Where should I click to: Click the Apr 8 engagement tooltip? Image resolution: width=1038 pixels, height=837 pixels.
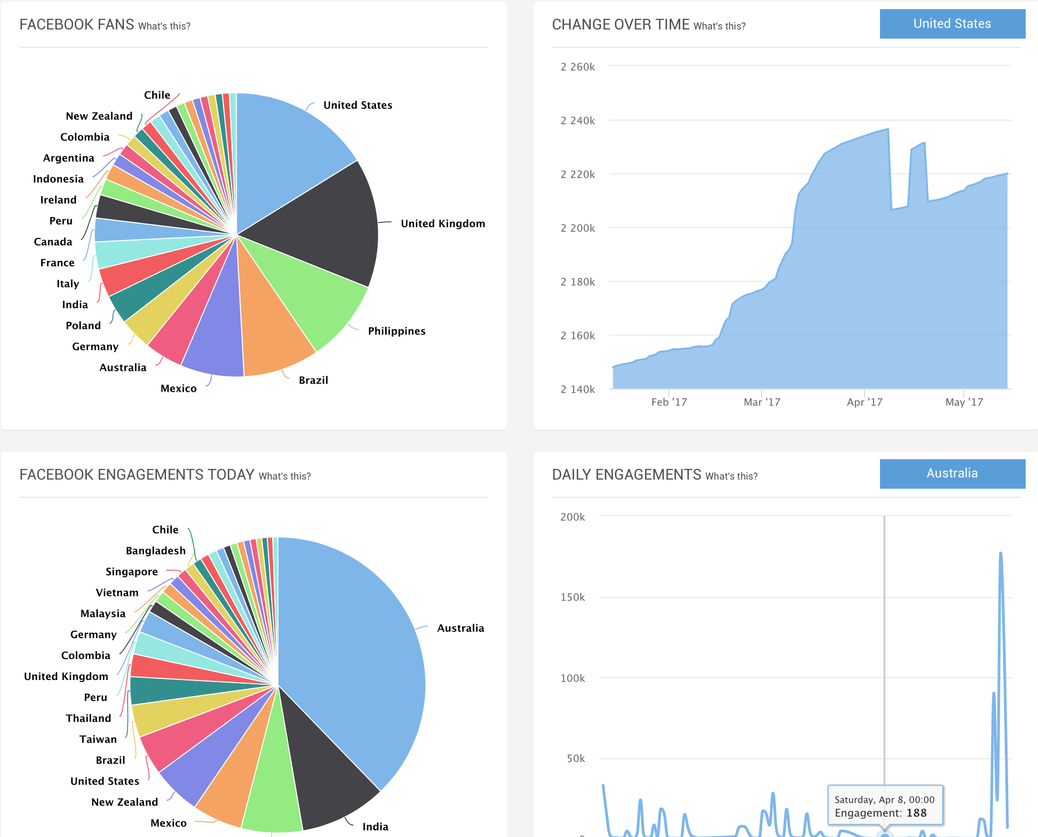pos(885,806)
